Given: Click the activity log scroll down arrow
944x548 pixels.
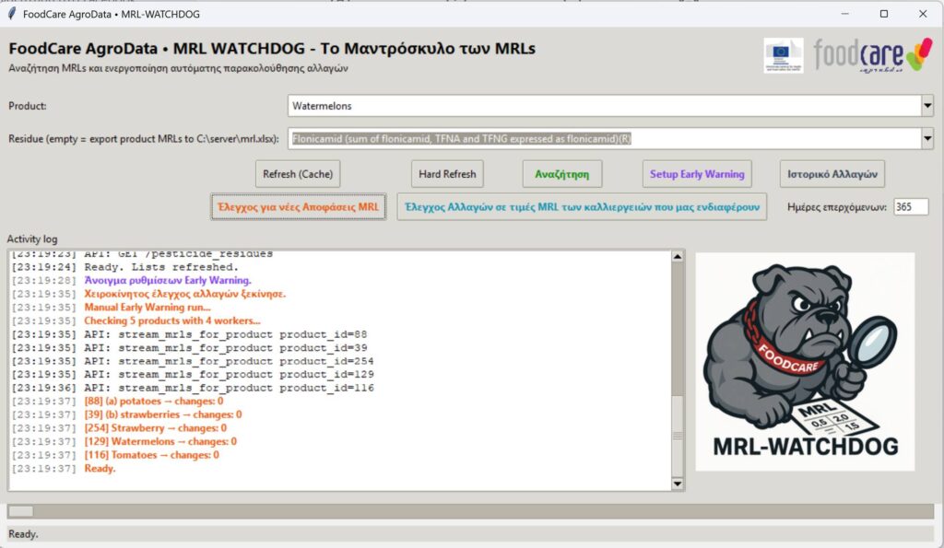Looking at the screenshot, I should (x=678, y=484).
